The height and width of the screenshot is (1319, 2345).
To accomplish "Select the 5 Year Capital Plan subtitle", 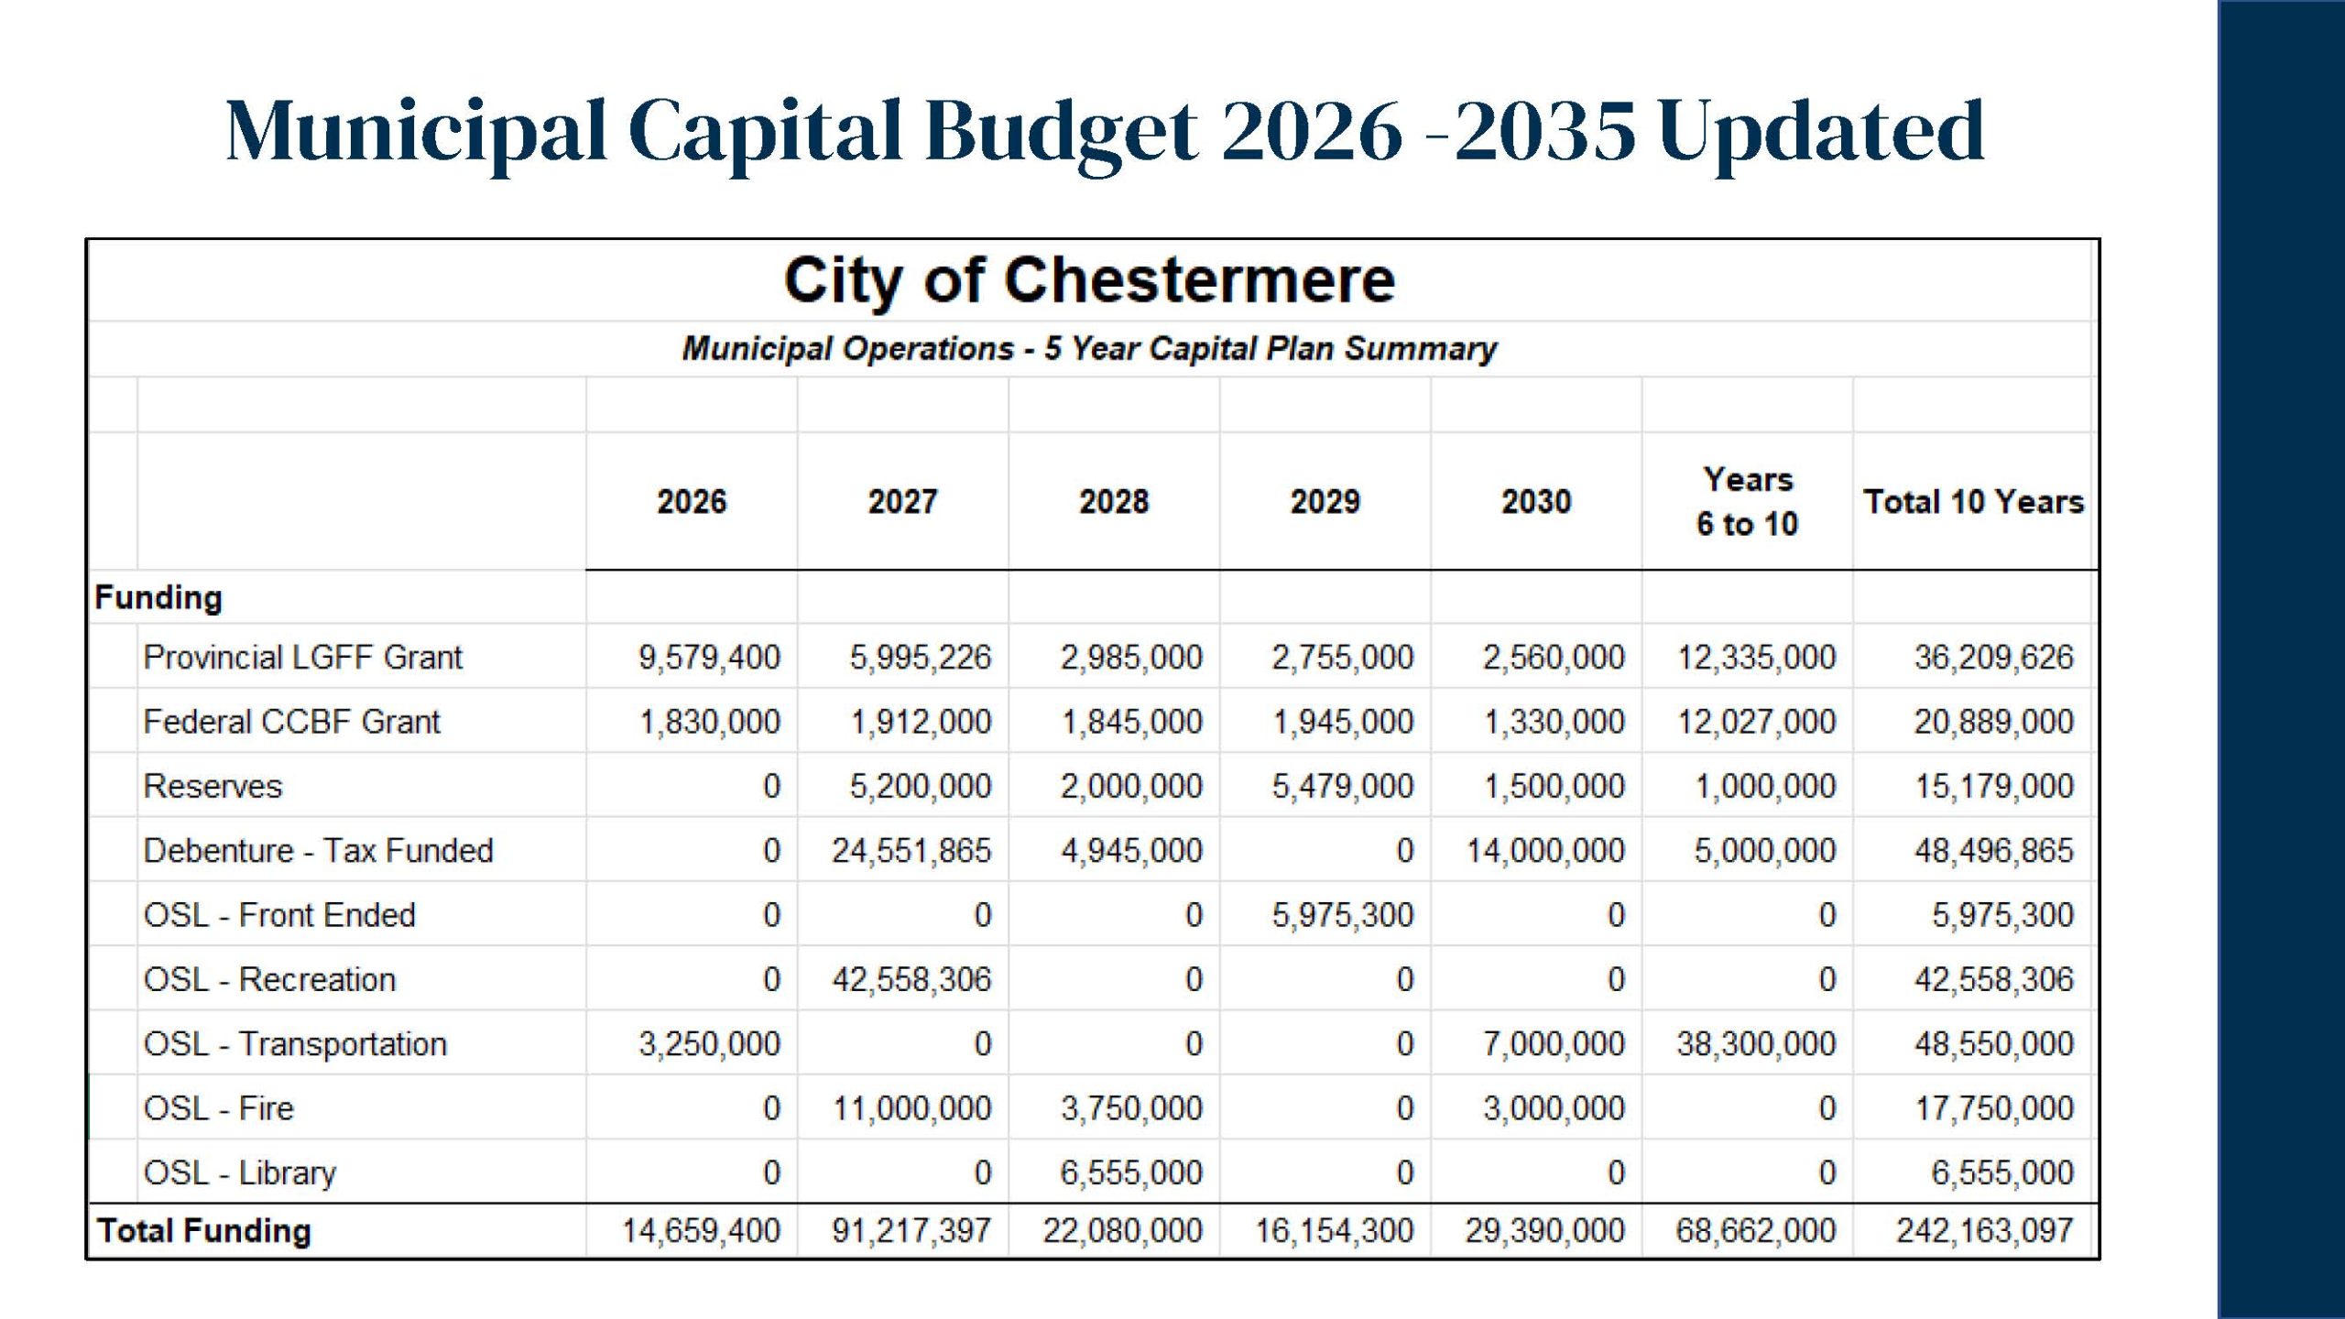I will (x=1089, y=349).
